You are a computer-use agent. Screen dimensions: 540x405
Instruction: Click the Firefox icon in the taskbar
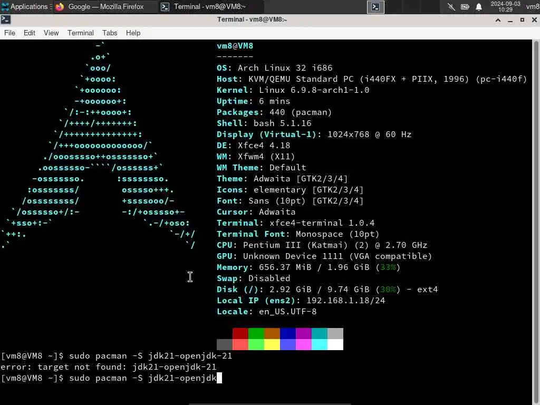(60, 6)
